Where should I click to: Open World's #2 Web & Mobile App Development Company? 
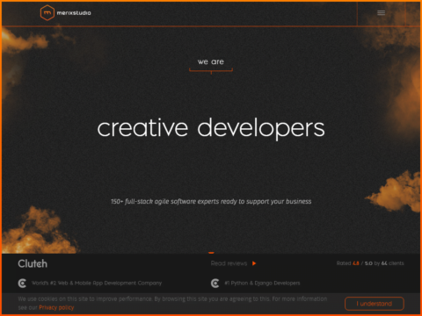tap(97, 283)
